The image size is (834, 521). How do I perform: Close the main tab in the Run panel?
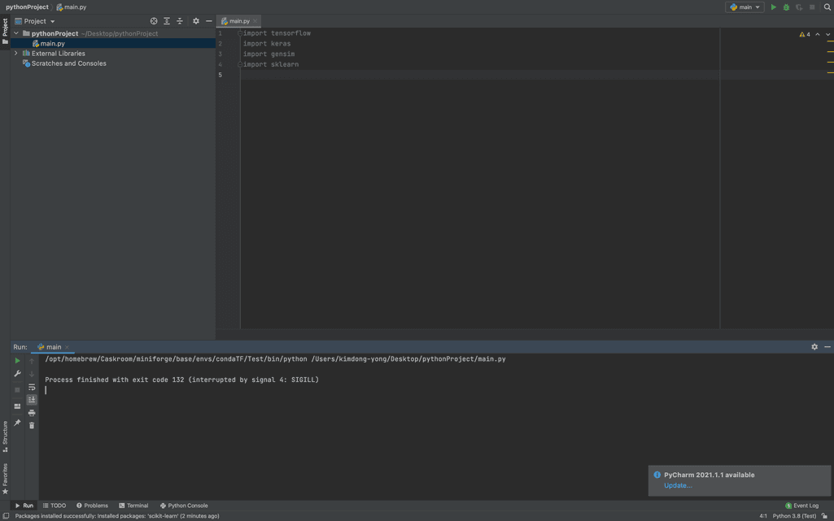pos(67,347)
